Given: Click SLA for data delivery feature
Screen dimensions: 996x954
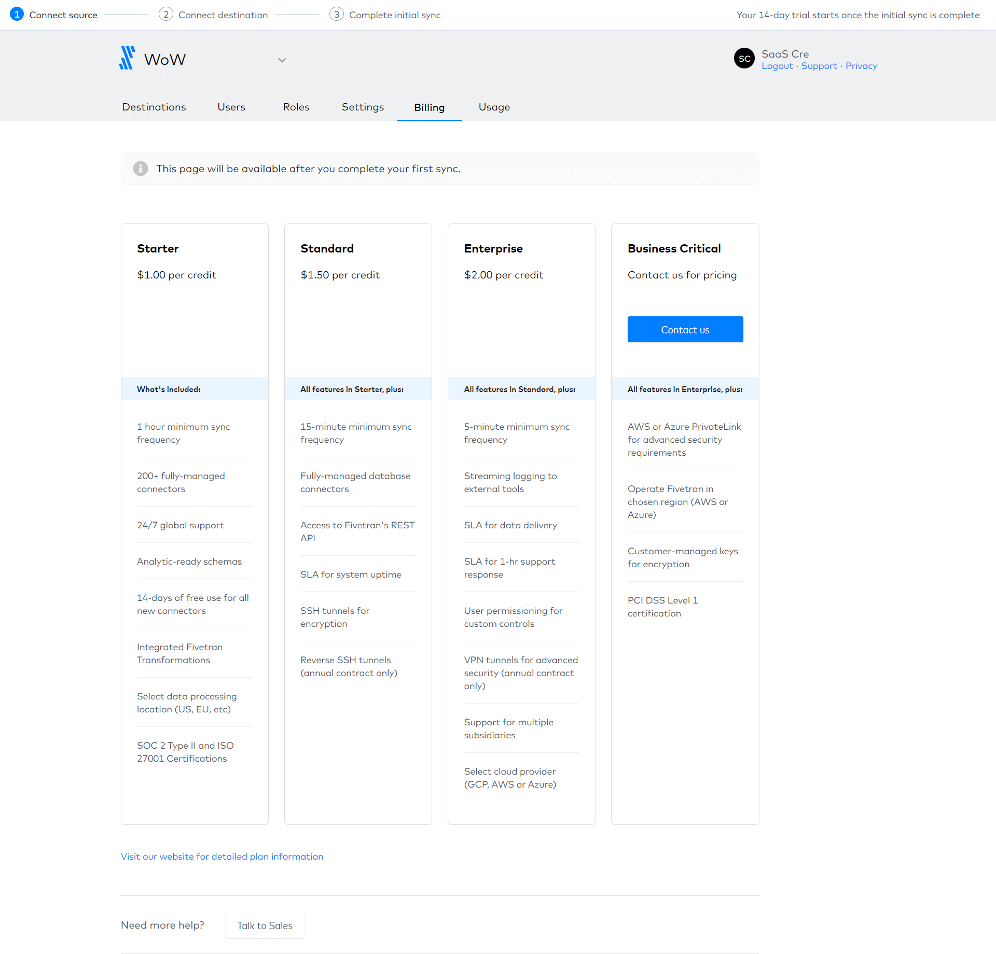Looking at the screenshot, I should 510,525.
